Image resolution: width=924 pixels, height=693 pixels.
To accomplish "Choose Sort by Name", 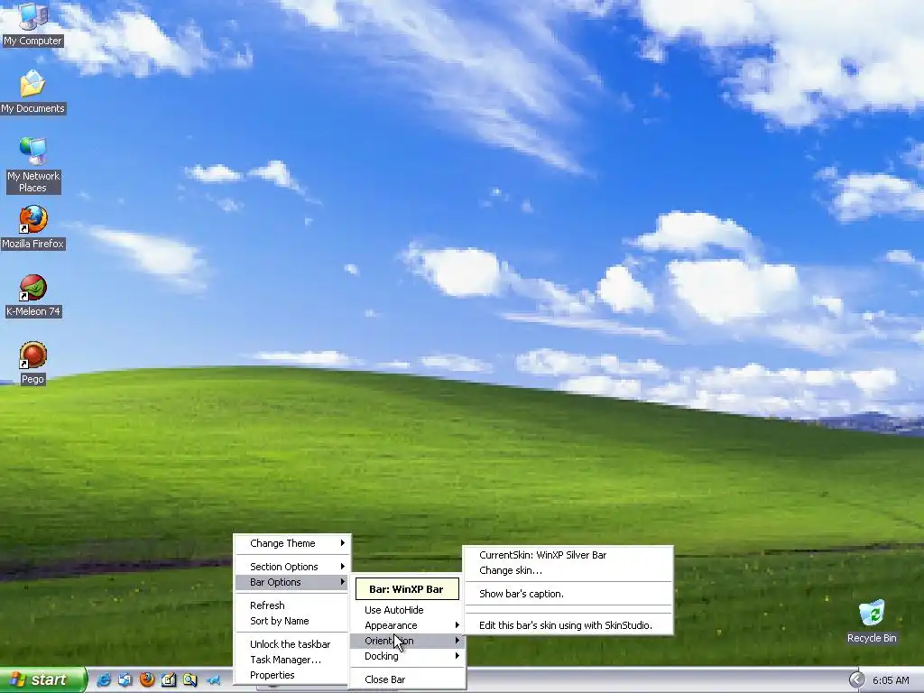I will [x=293, y=621].
